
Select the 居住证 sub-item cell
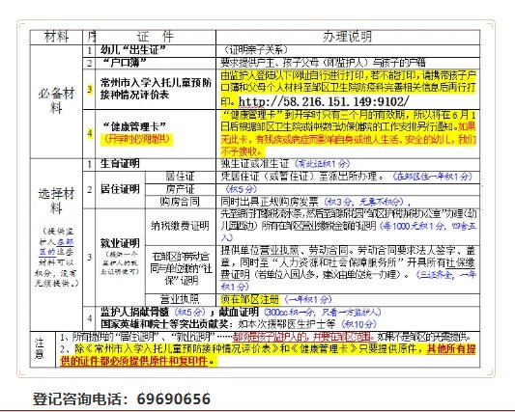[x=180, y=177]
